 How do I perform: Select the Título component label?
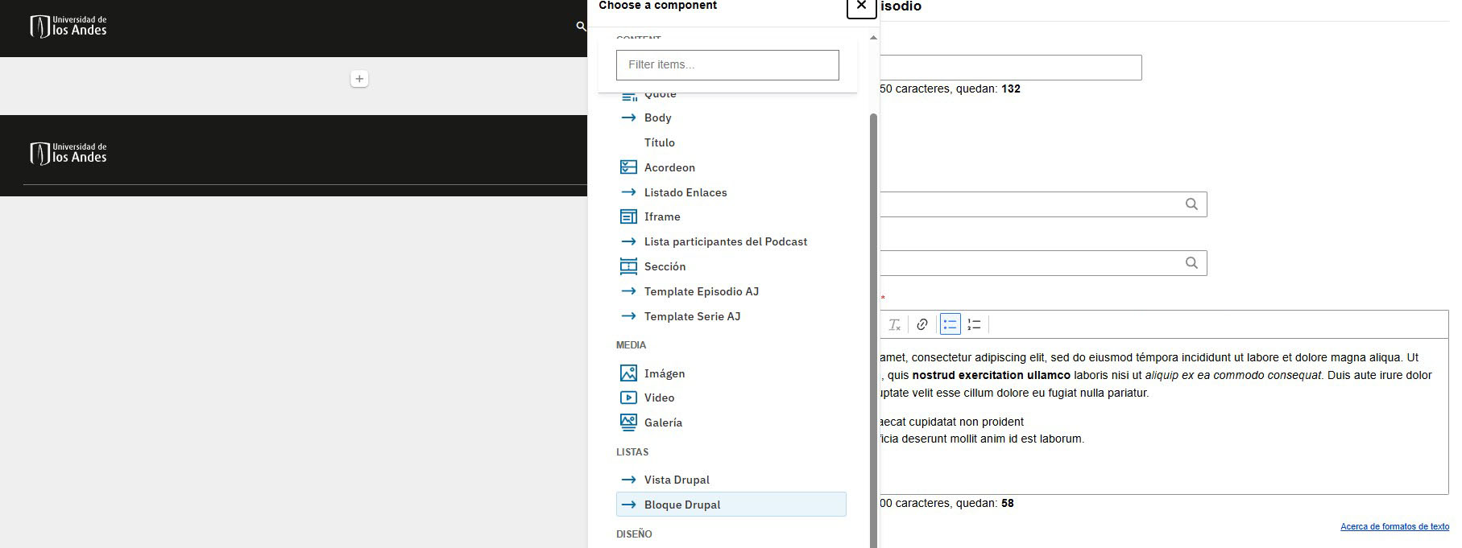point(660,142)
